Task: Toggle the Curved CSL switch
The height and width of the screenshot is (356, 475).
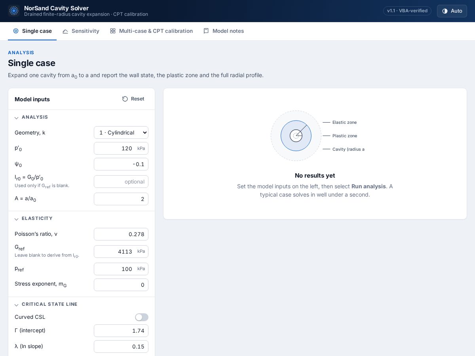Action: [142, 317]
